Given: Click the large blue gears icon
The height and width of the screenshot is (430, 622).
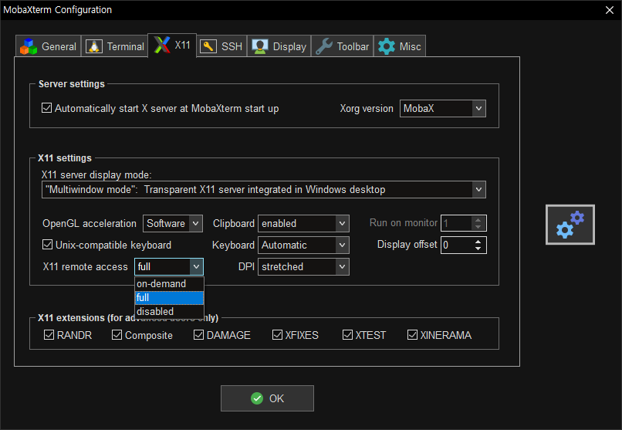Looking at the screenshot, I should [570, 225].
